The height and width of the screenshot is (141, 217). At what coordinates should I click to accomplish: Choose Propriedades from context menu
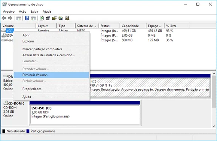pyautogui.click(x=51, y=89)
